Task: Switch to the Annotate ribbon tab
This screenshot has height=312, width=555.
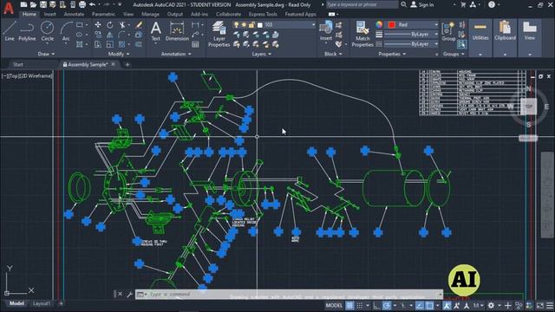Action: coord(74,14)
